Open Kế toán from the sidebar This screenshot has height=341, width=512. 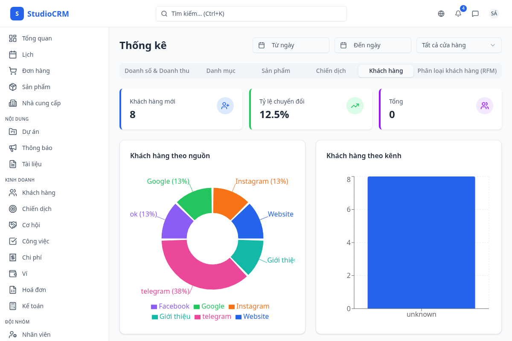click(32, 306)
